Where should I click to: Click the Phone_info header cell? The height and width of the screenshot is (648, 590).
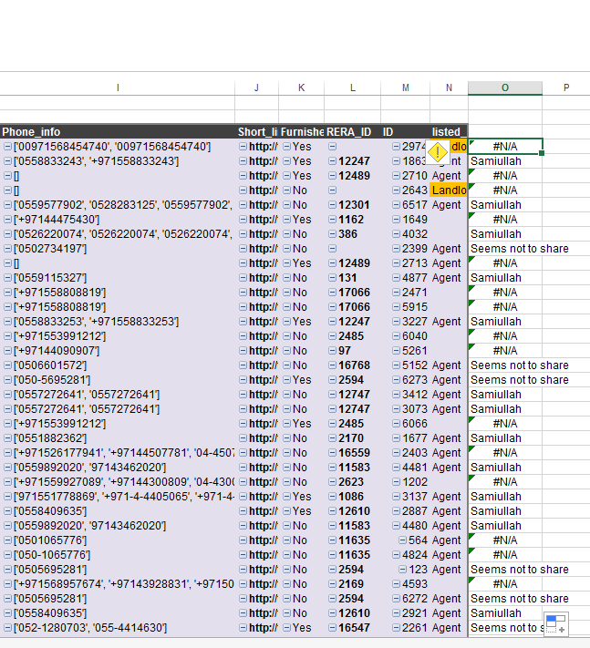pyautogui.click(x=118, y=132)
